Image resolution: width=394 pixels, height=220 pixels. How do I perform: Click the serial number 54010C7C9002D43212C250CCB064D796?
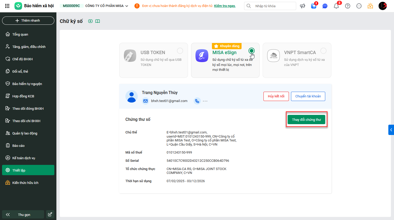[x=198, y=161]
